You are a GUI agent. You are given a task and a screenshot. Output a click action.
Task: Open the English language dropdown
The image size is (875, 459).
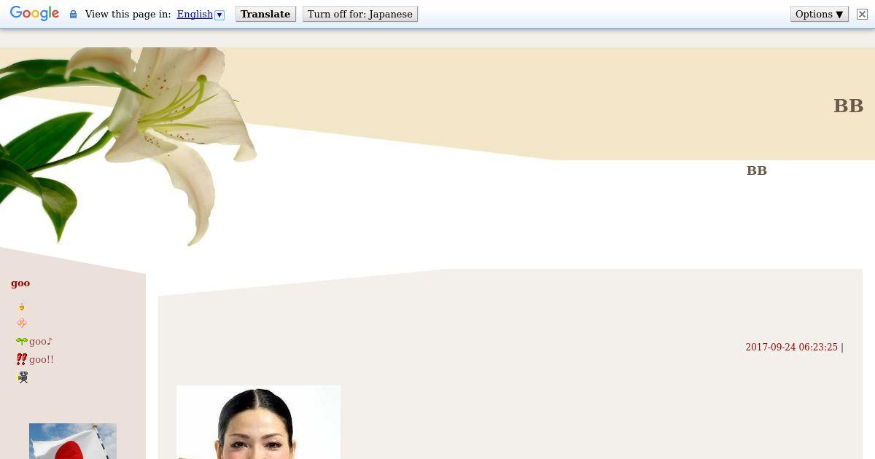pyautogui.click(x=201, y=15)
